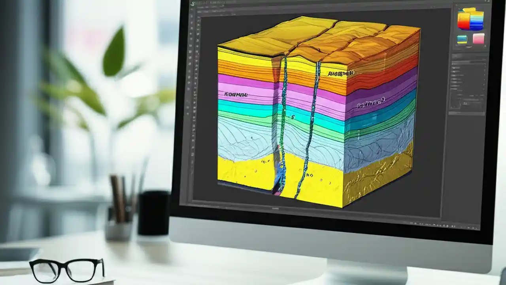Collapse the right sidebar panel group
The width and height of the screenshot is (506, 285).
click(485, 2)
